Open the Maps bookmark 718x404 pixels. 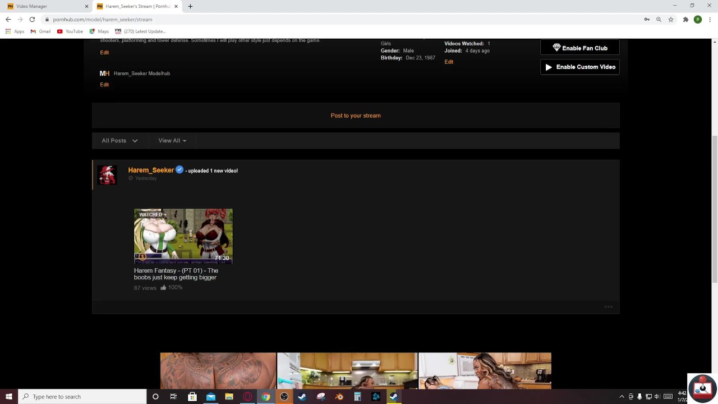click(99, 31)
